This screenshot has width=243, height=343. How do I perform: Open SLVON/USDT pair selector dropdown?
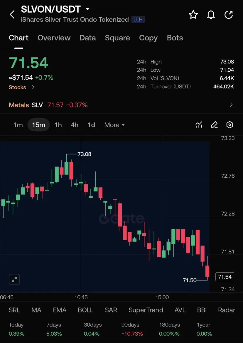pyautogui.click(x=88, y=9)
